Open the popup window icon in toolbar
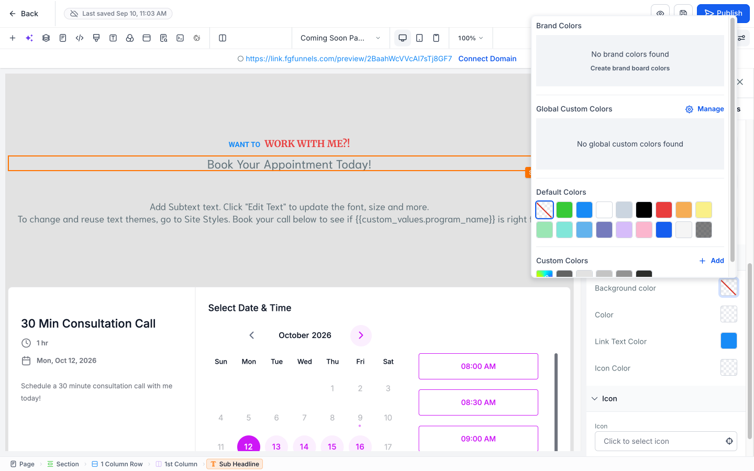Screen dimensions: 754x471 point(147,38)
